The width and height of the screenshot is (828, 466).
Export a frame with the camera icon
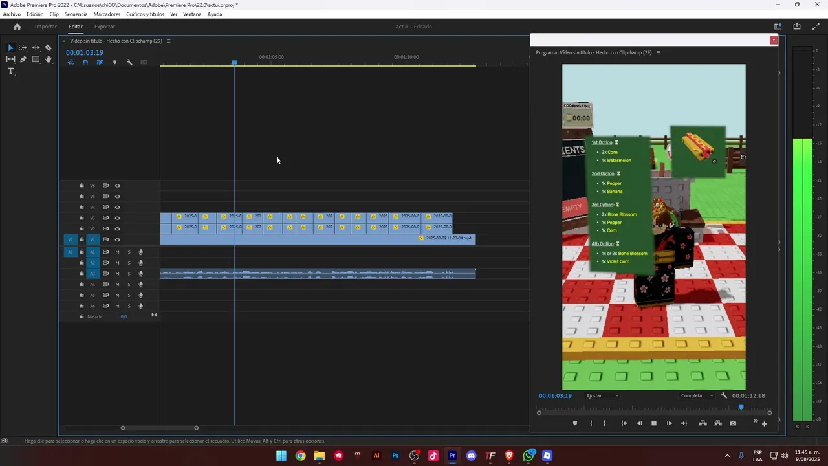[x=733, y=423]
